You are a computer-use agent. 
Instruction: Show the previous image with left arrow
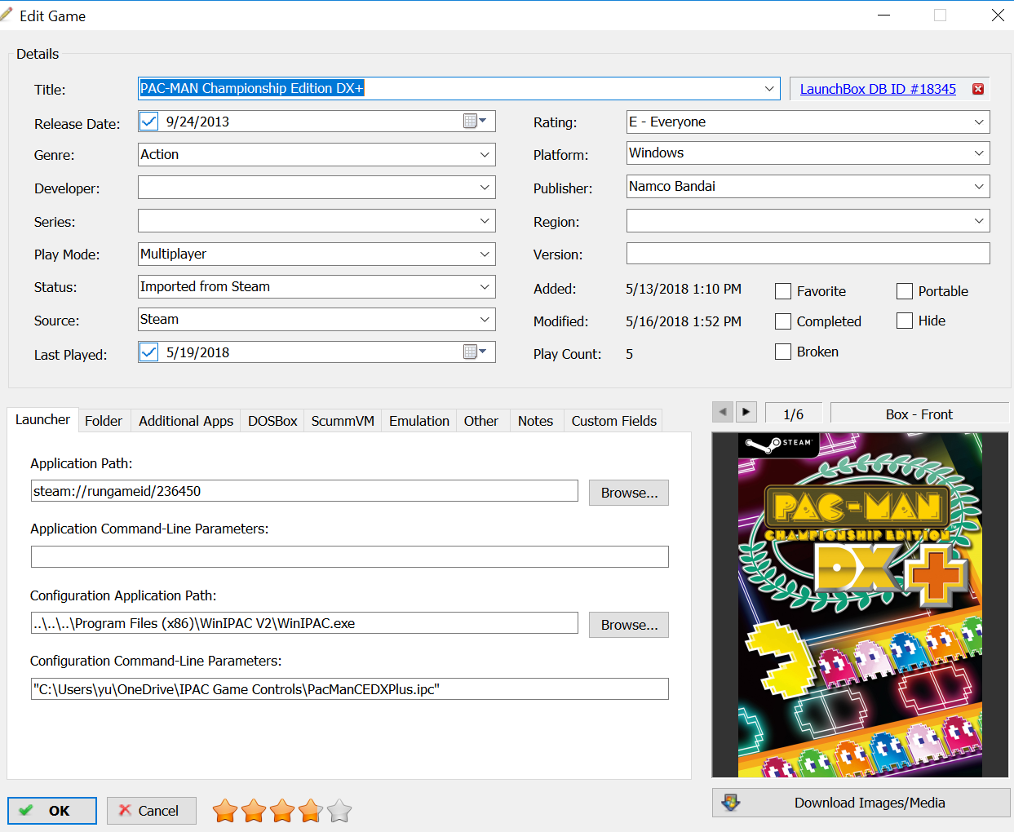(723, 412)
